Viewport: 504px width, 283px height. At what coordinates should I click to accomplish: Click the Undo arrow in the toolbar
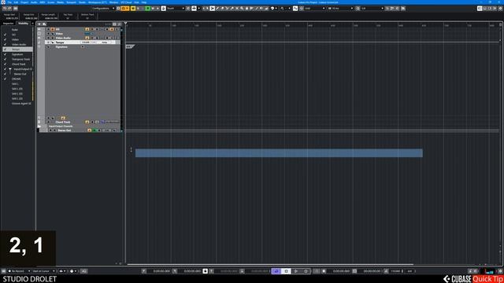pos(5,9)
